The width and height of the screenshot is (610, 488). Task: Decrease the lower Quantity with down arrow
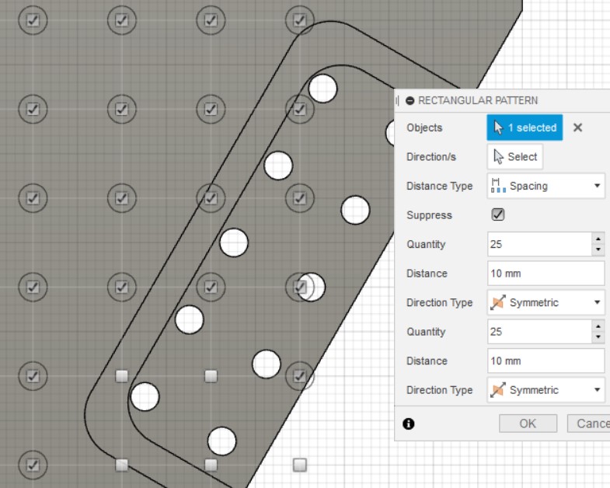[x=598, y=337]
